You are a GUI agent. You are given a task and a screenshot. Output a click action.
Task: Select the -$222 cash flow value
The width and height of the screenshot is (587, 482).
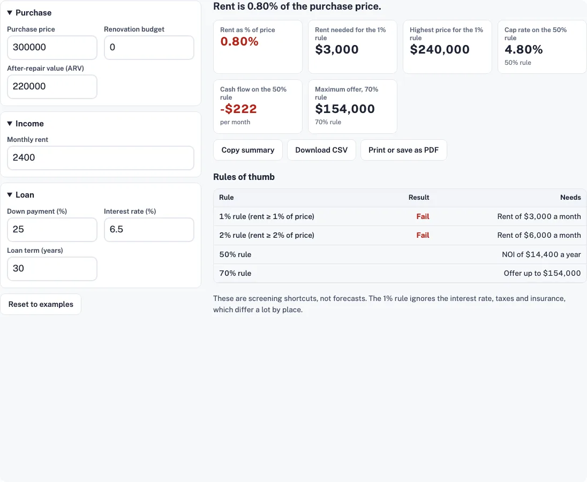pyautogui.click(x=238, y=109)
